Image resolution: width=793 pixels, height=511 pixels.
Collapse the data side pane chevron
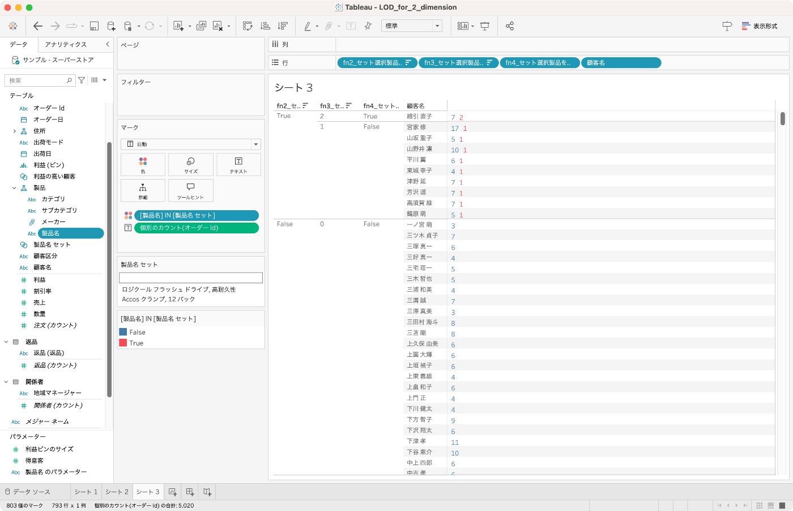(108, 44)
